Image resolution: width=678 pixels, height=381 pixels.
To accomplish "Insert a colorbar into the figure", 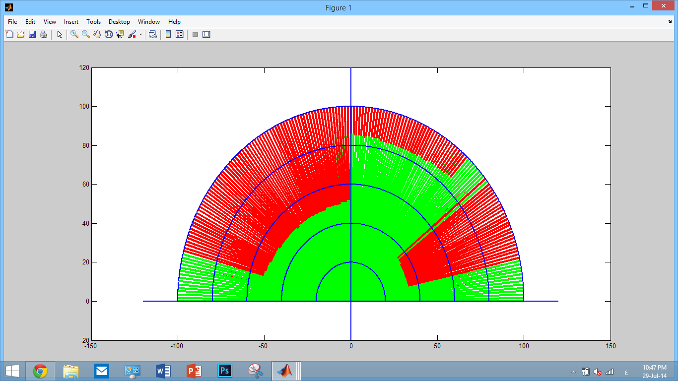I will tap(167, 35).
